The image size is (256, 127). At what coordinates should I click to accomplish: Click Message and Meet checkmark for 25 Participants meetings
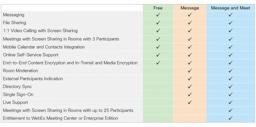pos(230,110)
